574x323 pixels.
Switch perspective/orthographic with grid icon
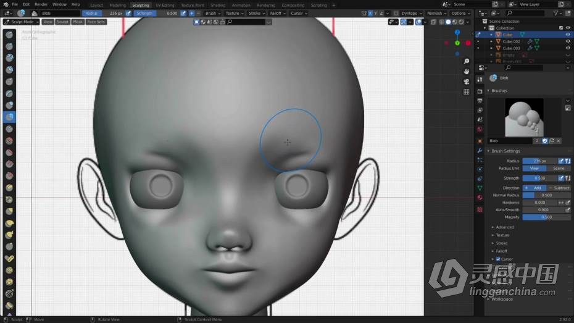466,92
